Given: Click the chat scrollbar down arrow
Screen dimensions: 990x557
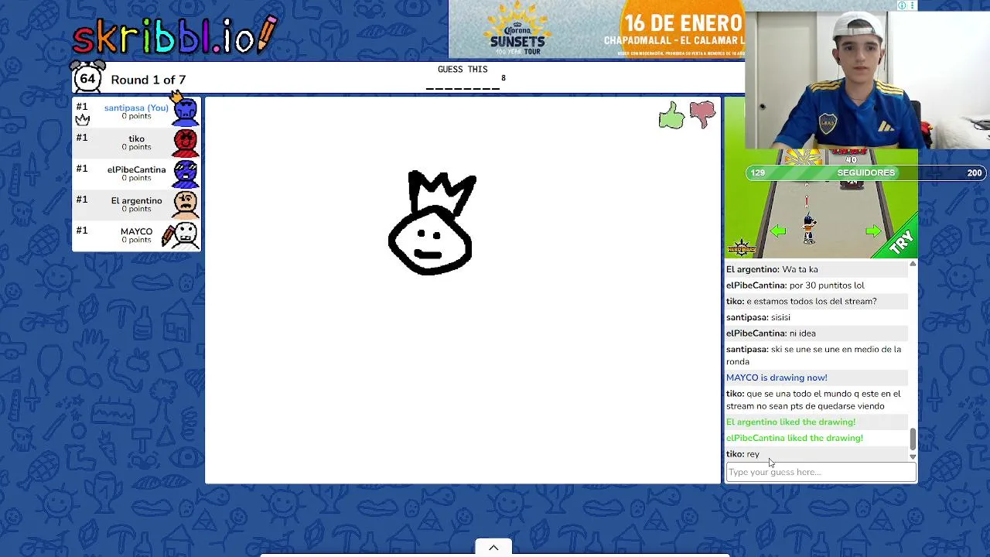Looking at the screenshot, I should pos(913,457).
